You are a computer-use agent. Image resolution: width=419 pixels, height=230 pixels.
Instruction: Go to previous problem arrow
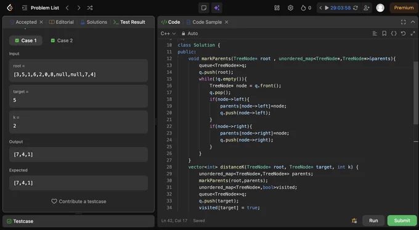coord(67,8)
